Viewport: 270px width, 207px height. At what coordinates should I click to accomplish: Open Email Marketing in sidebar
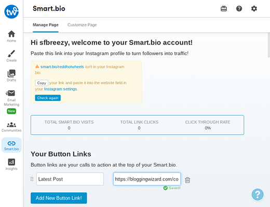(11, 98)
